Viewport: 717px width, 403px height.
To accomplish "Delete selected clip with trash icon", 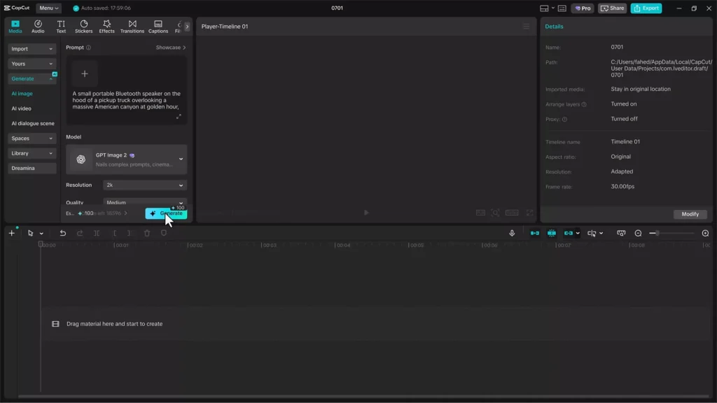I will (x=147, y=233).
